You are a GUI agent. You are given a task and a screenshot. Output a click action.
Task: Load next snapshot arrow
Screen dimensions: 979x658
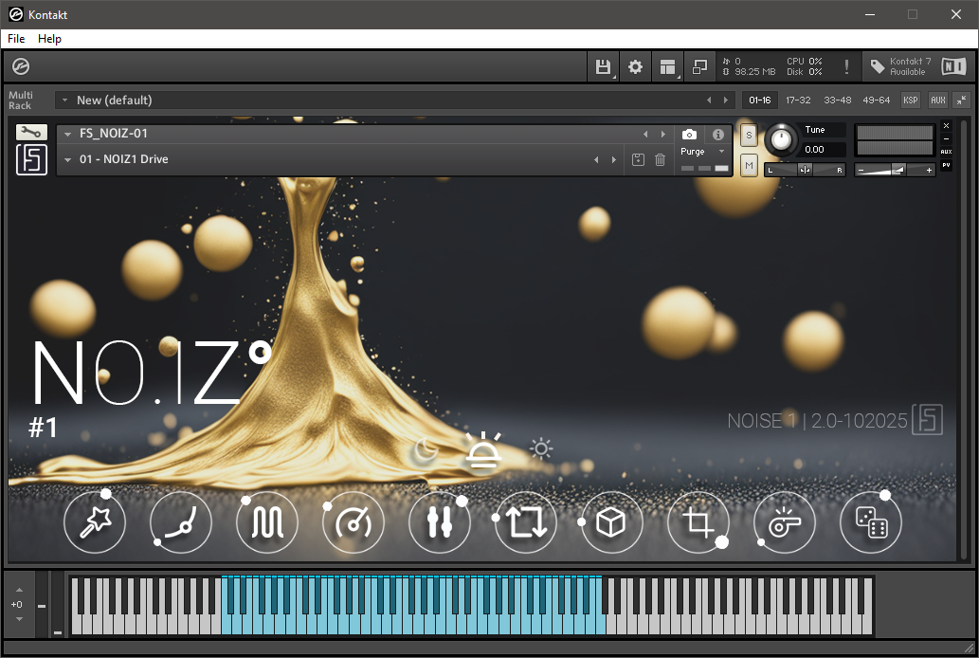(x=614, y=160)
